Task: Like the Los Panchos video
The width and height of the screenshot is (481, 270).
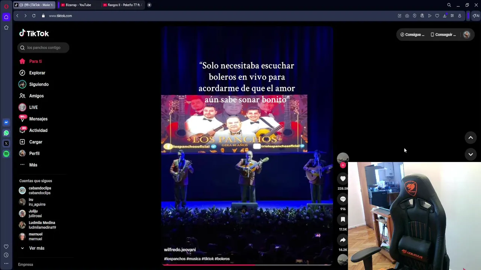Action: pyautogui.click(x=343, y=178)
